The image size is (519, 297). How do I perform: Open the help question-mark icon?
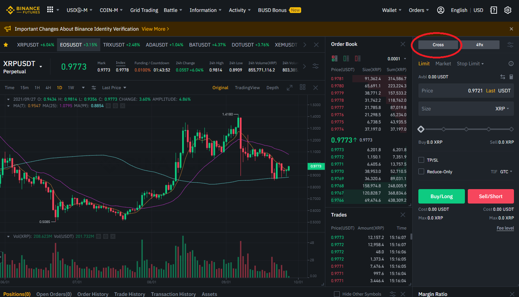(494, 10)
